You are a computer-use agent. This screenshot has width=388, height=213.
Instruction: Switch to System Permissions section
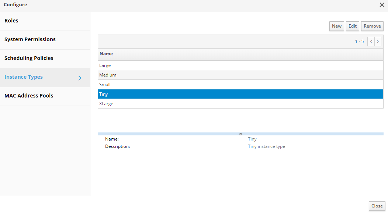pyautogui.click(x=30, y=40)
